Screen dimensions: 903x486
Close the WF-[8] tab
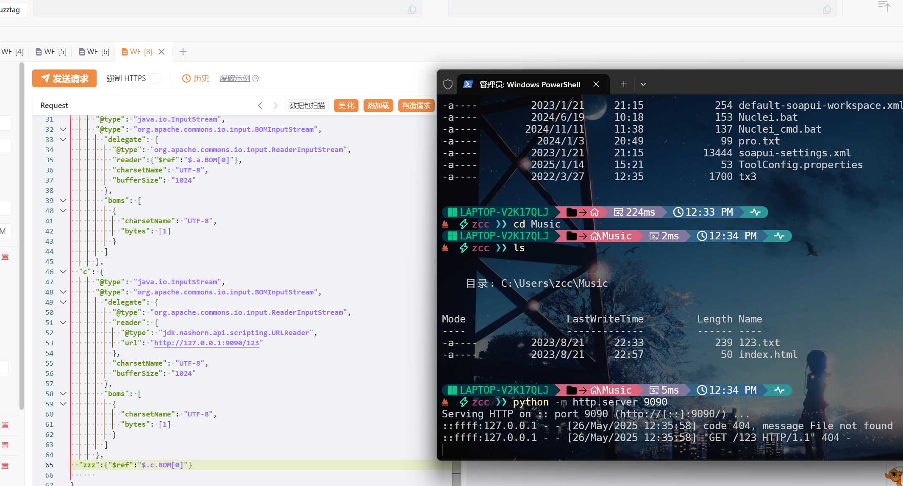click(x=161, y=52)
